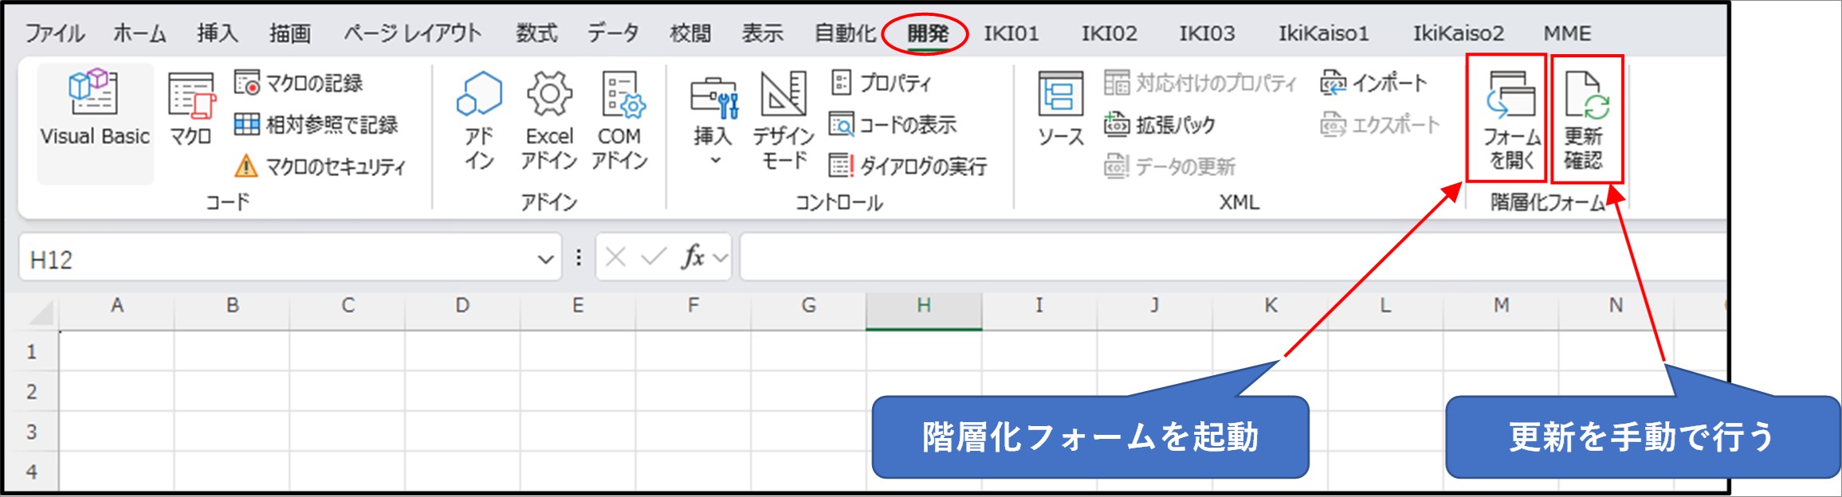Click ダイアログの実行 run dialog

click(909, 166)
